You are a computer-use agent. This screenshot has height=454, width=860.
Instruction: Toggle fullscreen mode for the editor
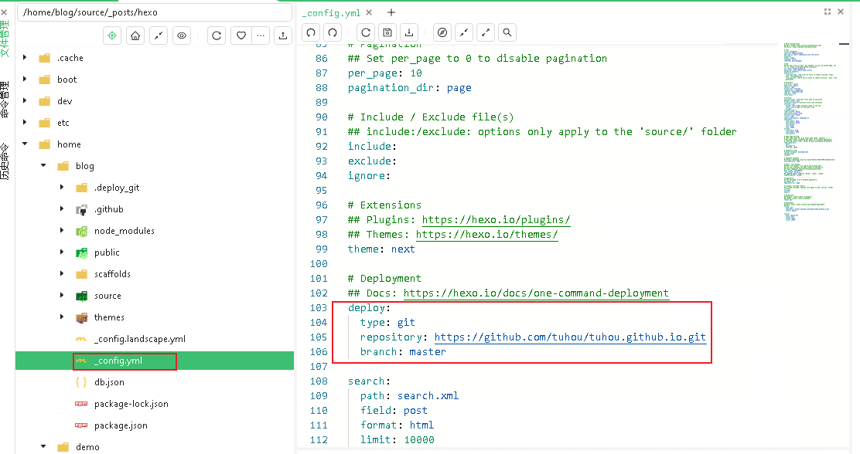(828, 12)
